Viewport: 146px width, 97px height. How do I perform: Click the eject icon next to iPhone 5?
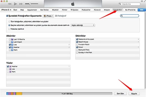tap(11, 10)
